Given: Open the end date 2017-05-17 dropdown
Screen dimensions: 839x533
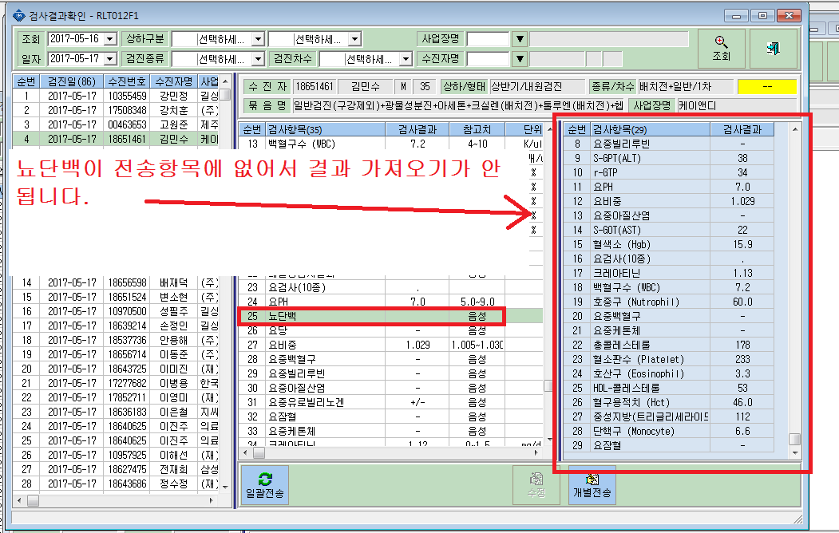Looking at the screenshot, I should 110,59.
